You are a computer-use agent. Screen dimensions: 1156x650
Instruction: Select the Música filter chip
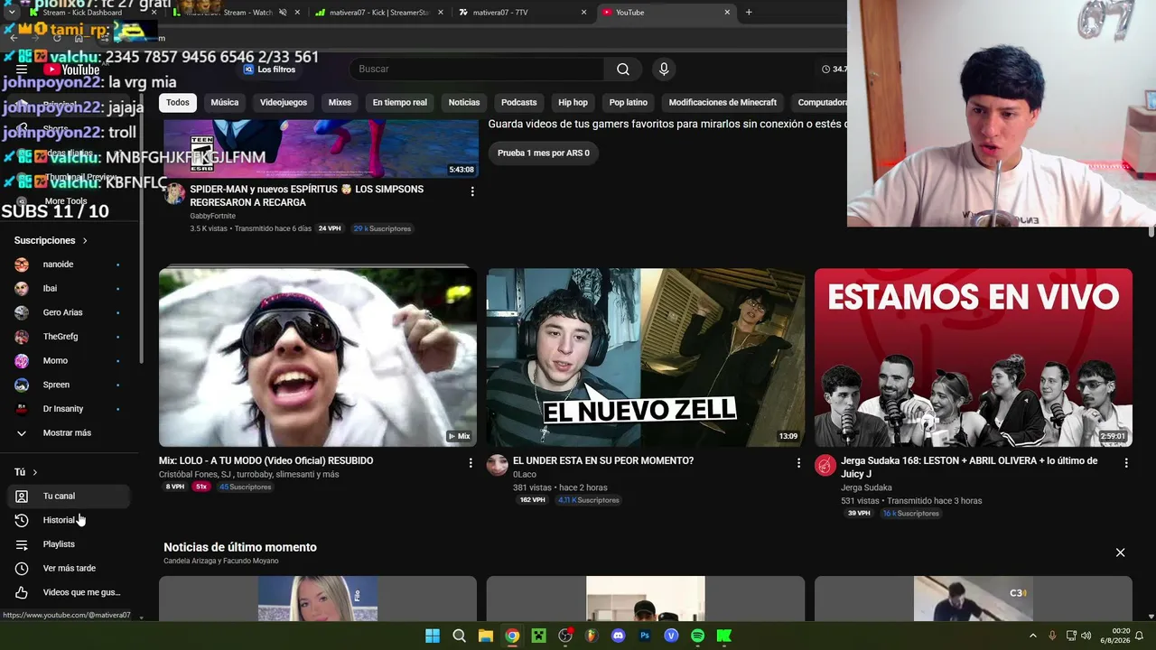225,103
